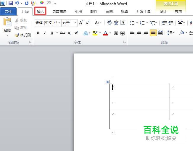Click the Character Border icon

123,23
